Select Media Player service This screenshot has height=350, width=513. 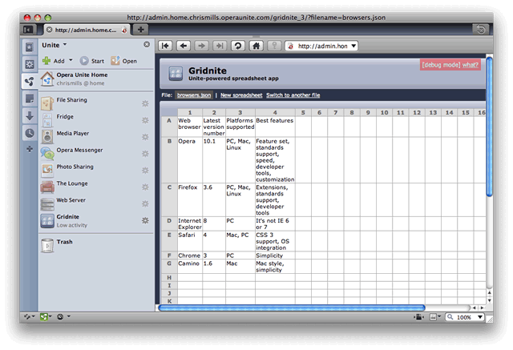[x=96, y=137]
